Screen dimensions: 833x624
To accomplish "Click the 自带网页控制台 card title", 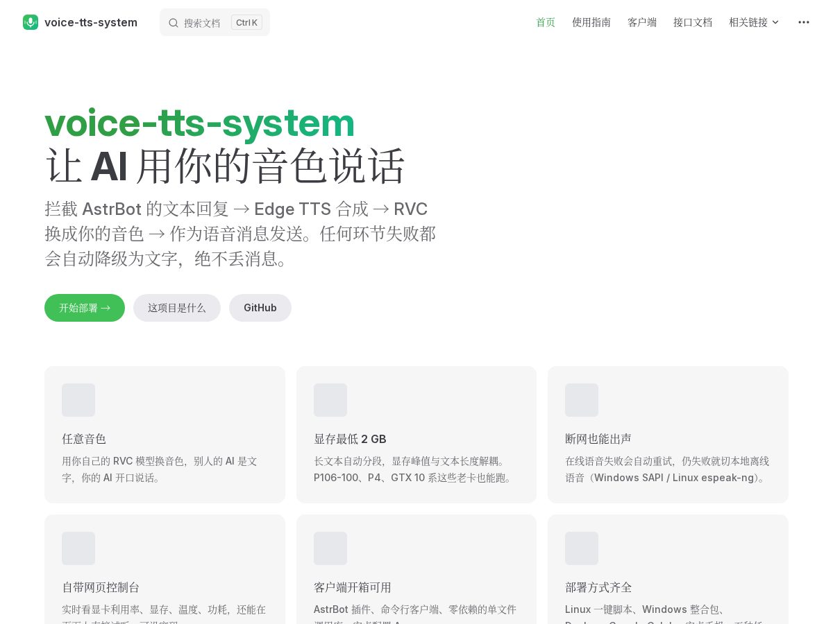I will (101, 587).
